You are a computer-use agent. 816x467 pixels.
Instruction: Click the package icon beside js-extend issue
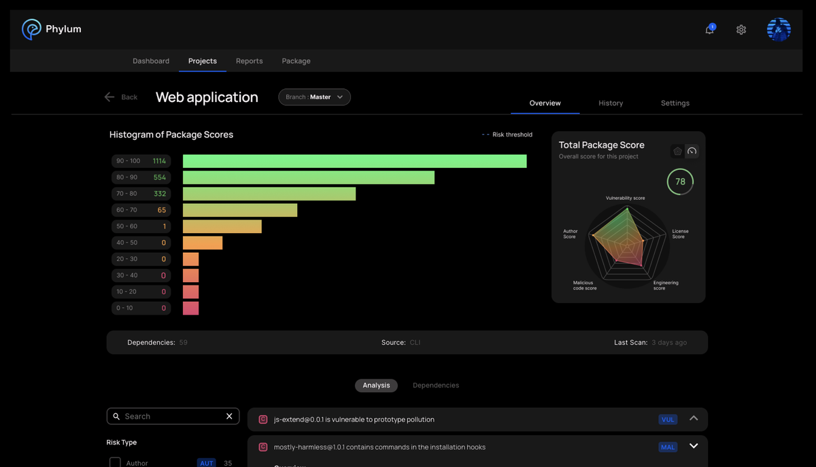click(x=262, y=419)
